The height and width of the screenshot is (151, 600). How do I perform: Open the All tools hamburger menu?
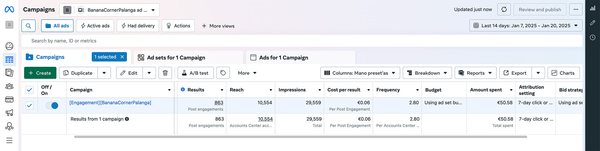pos(9,140)
